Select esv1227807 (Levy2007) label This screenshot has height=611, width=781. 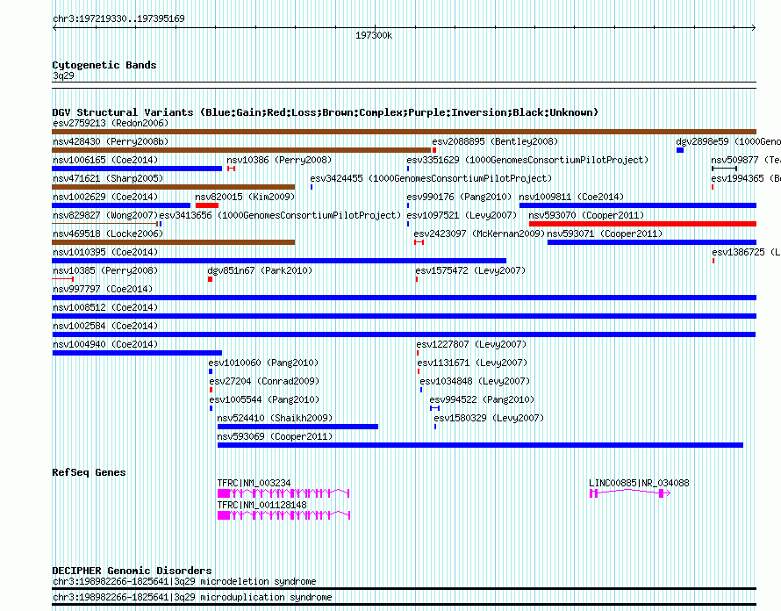click(471, 344)
